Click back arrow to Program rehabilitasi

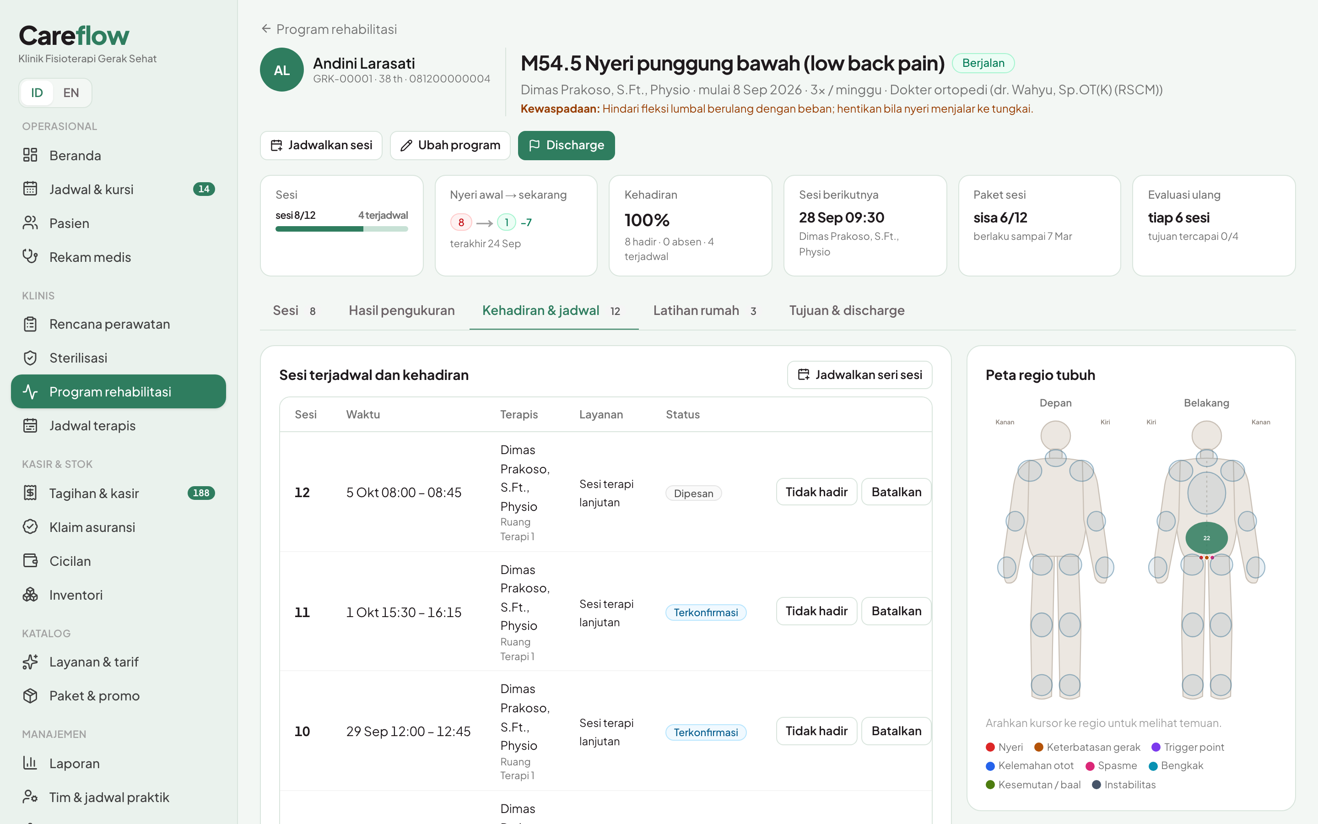(x=266, y=28)
